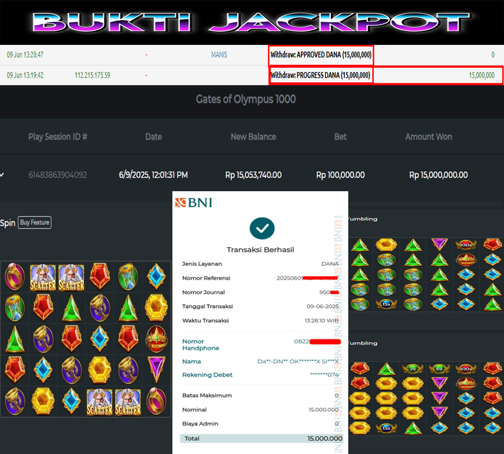Click the Buy Feature button beside Spin
This screenshot has height=454, width=504.
(35, 222)
